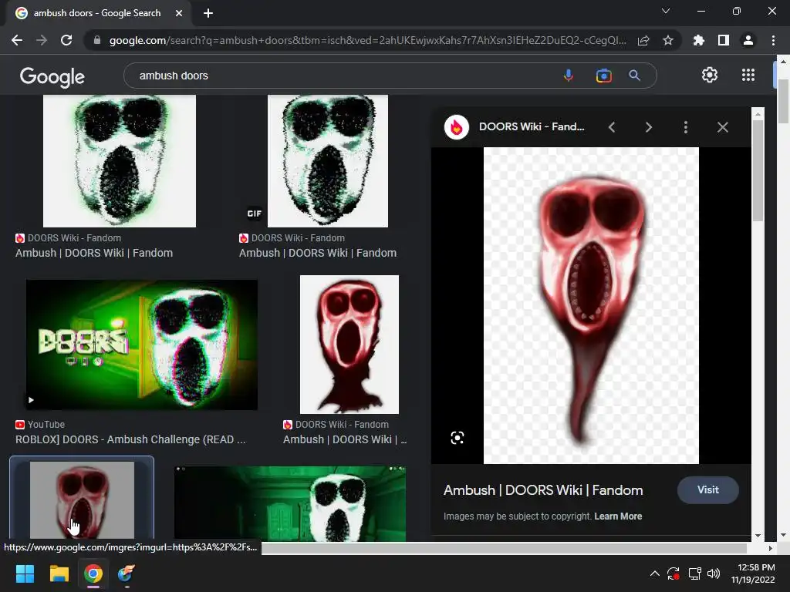This screenshot has height=592, width=790.
Task: Open a new tab with the plus button
Action: (x=208, y=13)
